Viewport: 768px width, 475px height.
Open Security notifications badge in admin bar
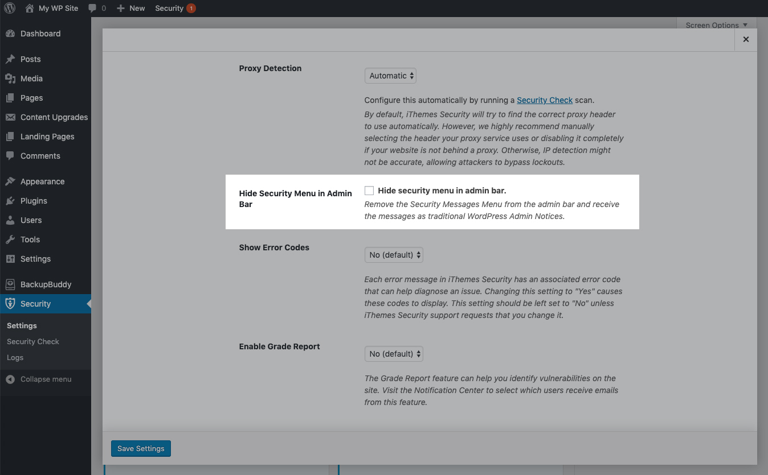click(x=191, y=8)
